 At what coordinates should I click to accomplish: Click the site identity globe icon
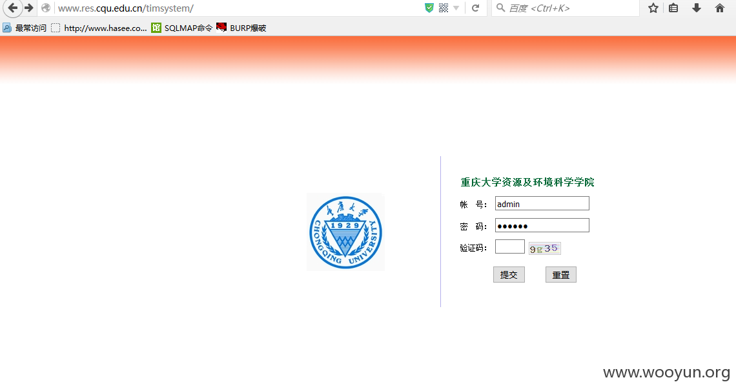(x=46, y=8)
